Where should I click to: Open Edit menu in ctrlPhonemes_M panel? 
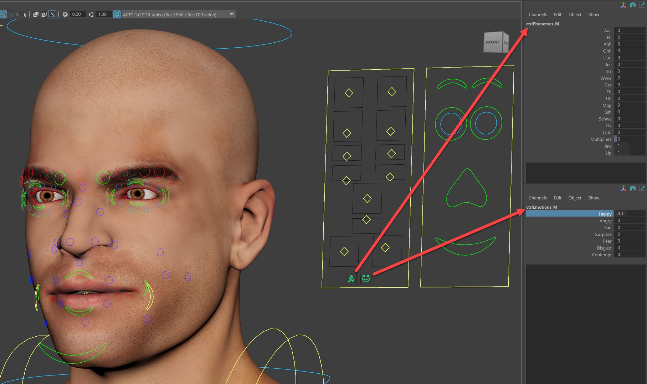pyautogui.click(x=558, y=15)
